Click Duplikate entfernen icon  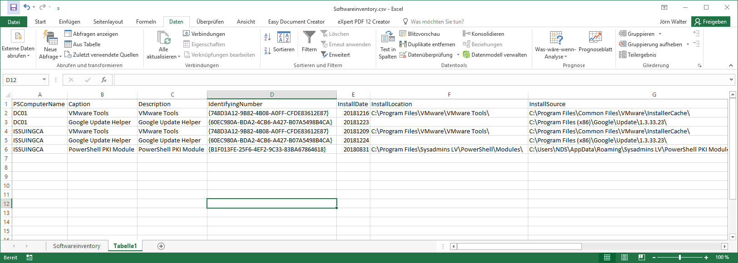click(403, 44)
